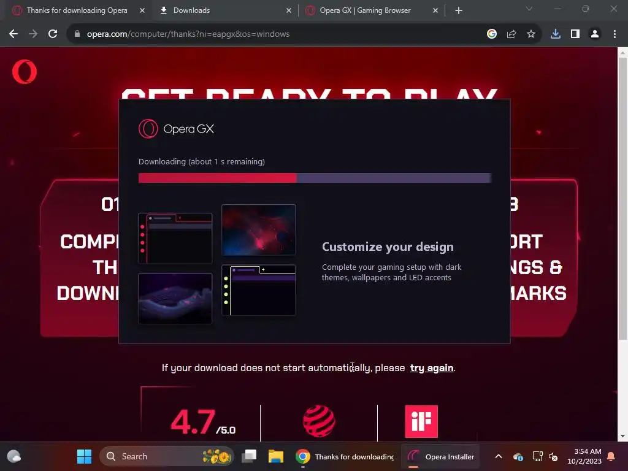The height and width of the screenshot is (471, 628).
Task: Click the 'Customize your design' heading
Action: (388, 247)
